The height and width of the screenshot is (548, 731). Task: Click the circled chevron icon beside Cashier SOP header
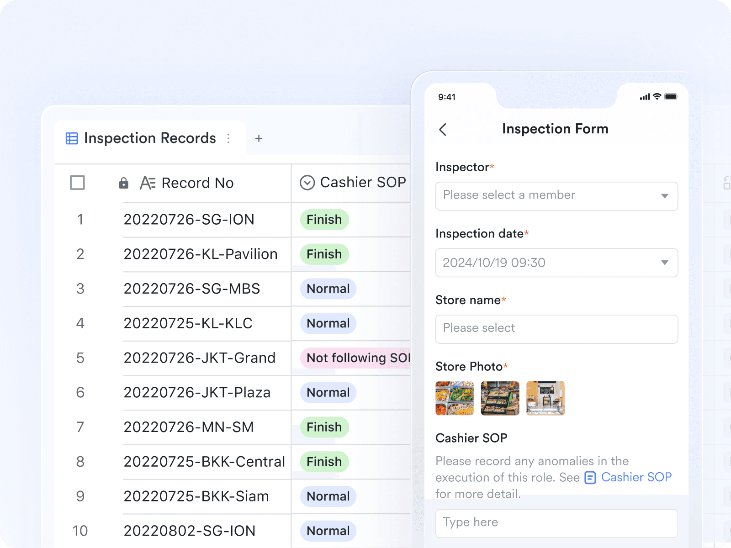coord(307,183)
